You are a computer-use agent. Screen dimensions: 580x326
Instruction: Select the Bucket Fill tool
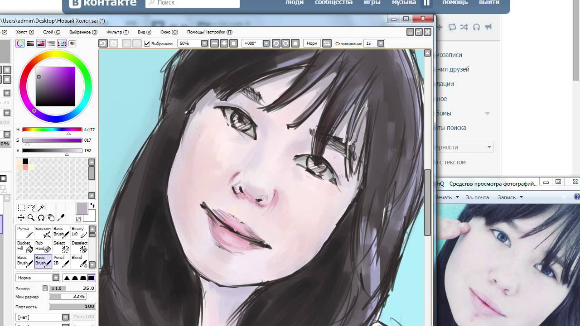tap(25, 246)
